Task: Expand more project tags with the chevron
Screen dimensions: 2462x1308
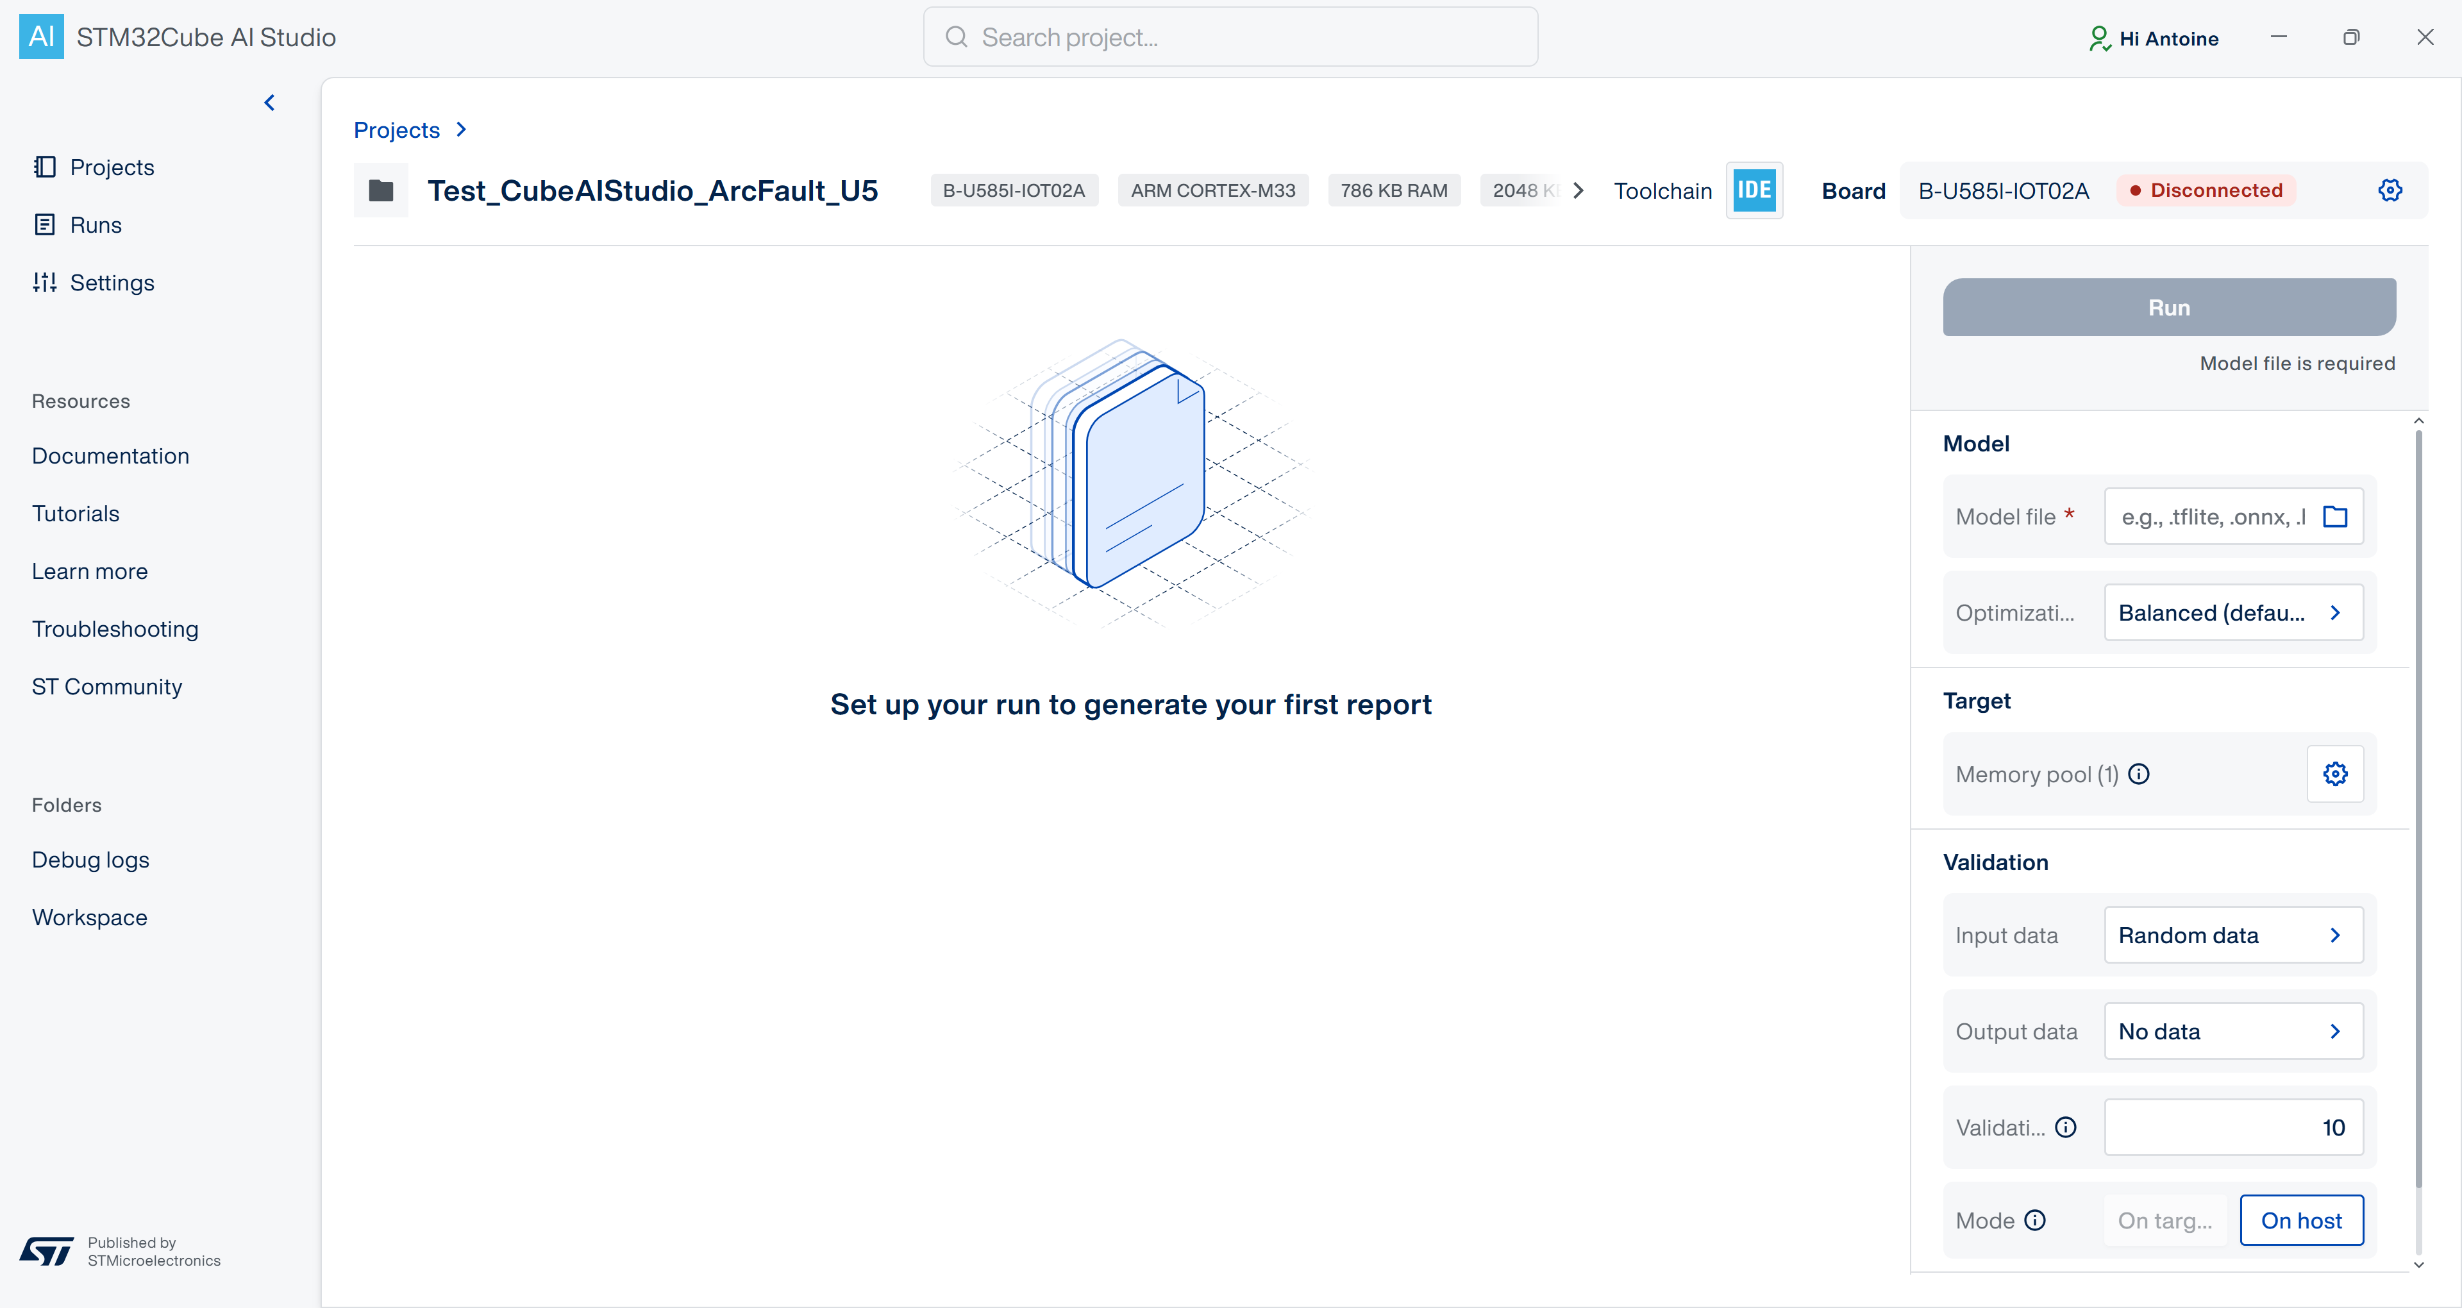Action: pyautogui.click(x=1578, y=190)
